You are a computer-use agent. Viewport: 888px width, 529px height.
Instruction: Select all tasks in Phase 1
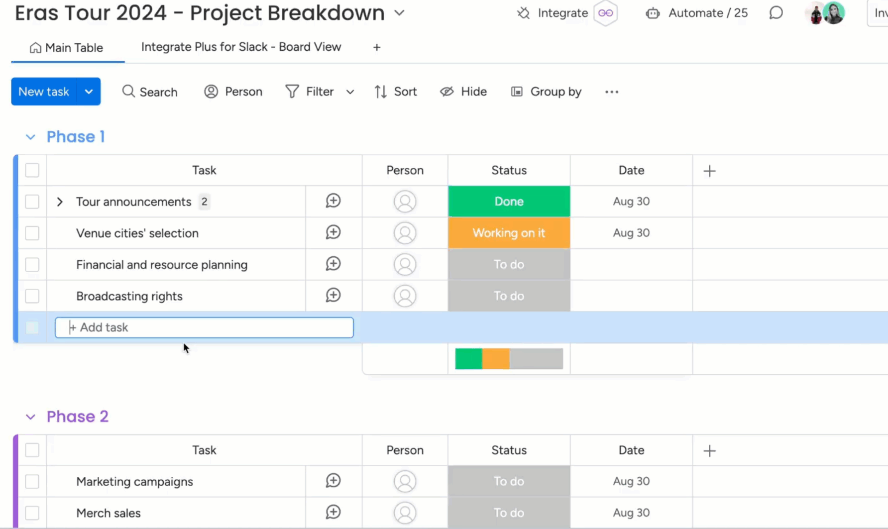[32, 170]
